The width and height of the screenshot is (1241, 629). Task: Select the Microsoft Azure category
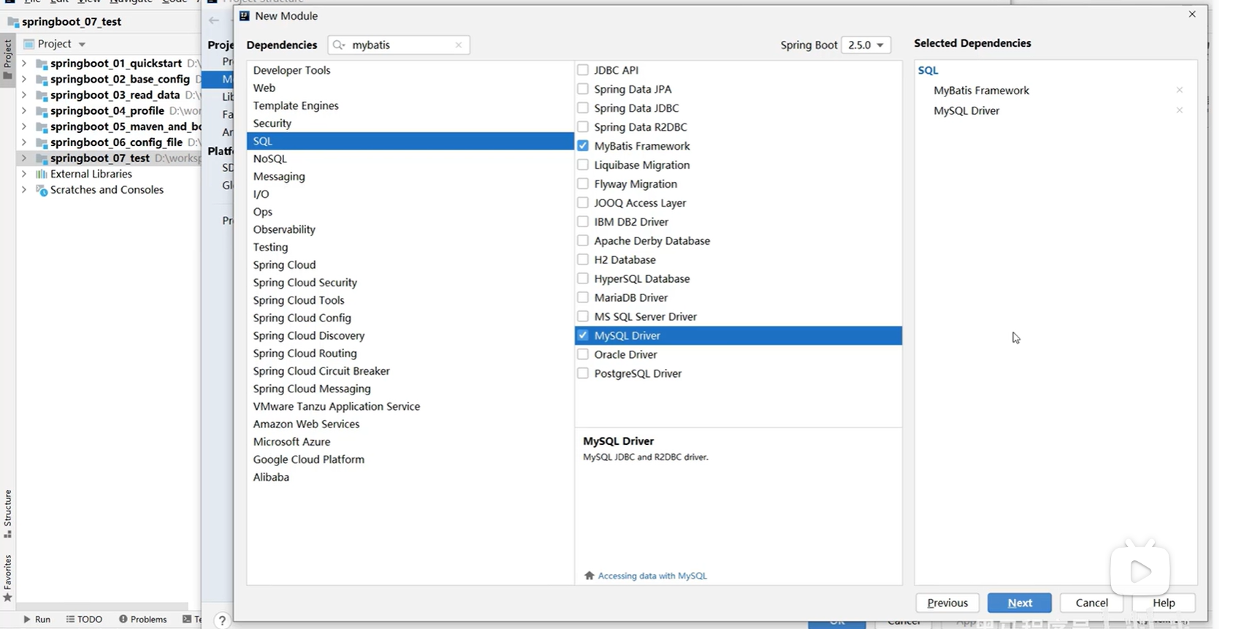coord(411,442)
